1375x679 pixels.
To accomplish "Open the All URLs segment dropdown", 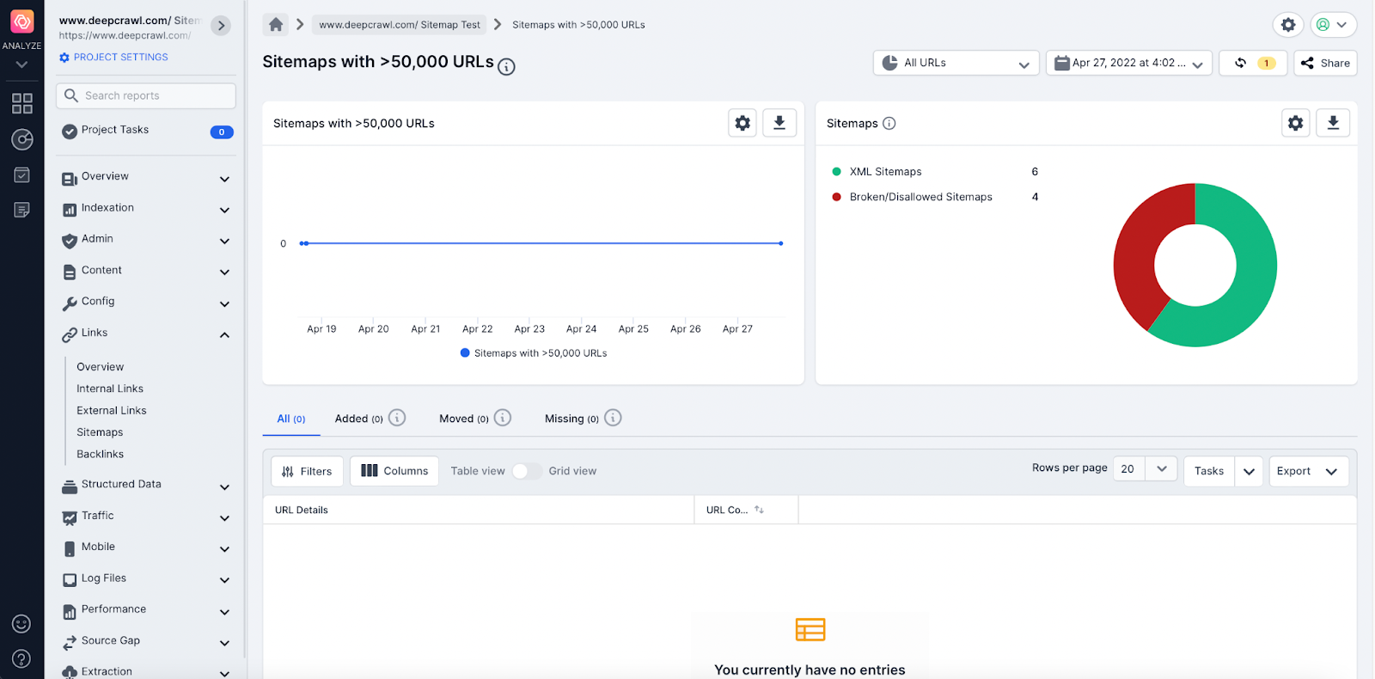I will click(956, 63).
